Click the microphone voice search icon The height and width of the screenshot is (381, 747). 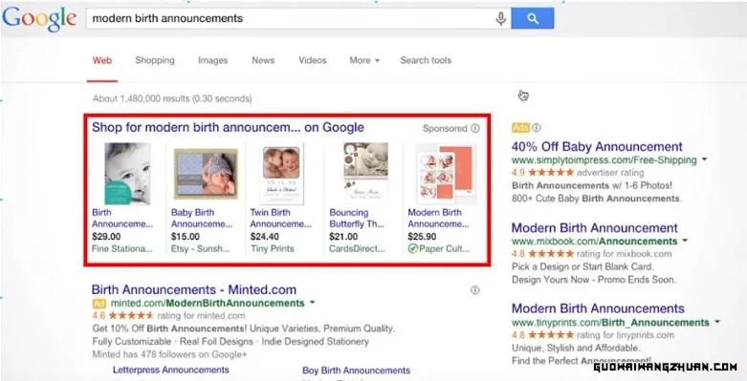[x=500, y=18]
